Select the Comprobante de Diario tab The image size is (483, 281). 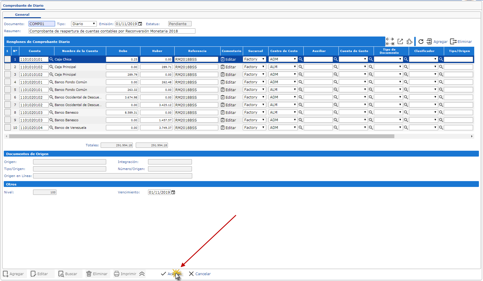[x=23, y=6]
